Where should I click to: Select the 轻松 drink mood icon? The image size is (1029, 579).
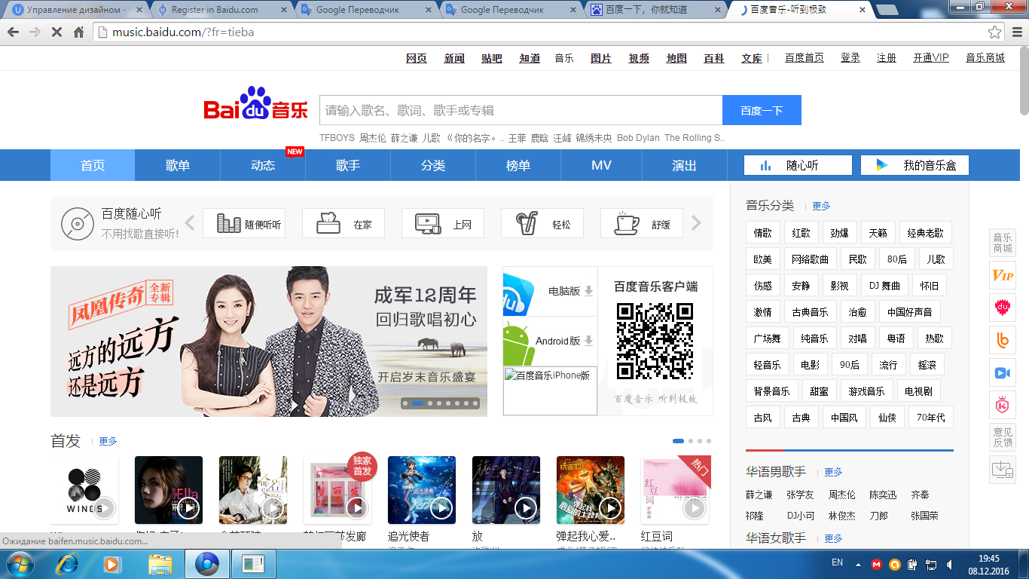(x=542, y=224)
